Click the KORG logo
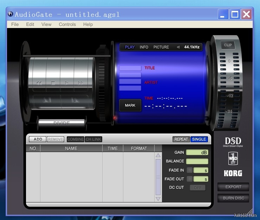Viewport: 260px width, 220px height. (233, 173)
